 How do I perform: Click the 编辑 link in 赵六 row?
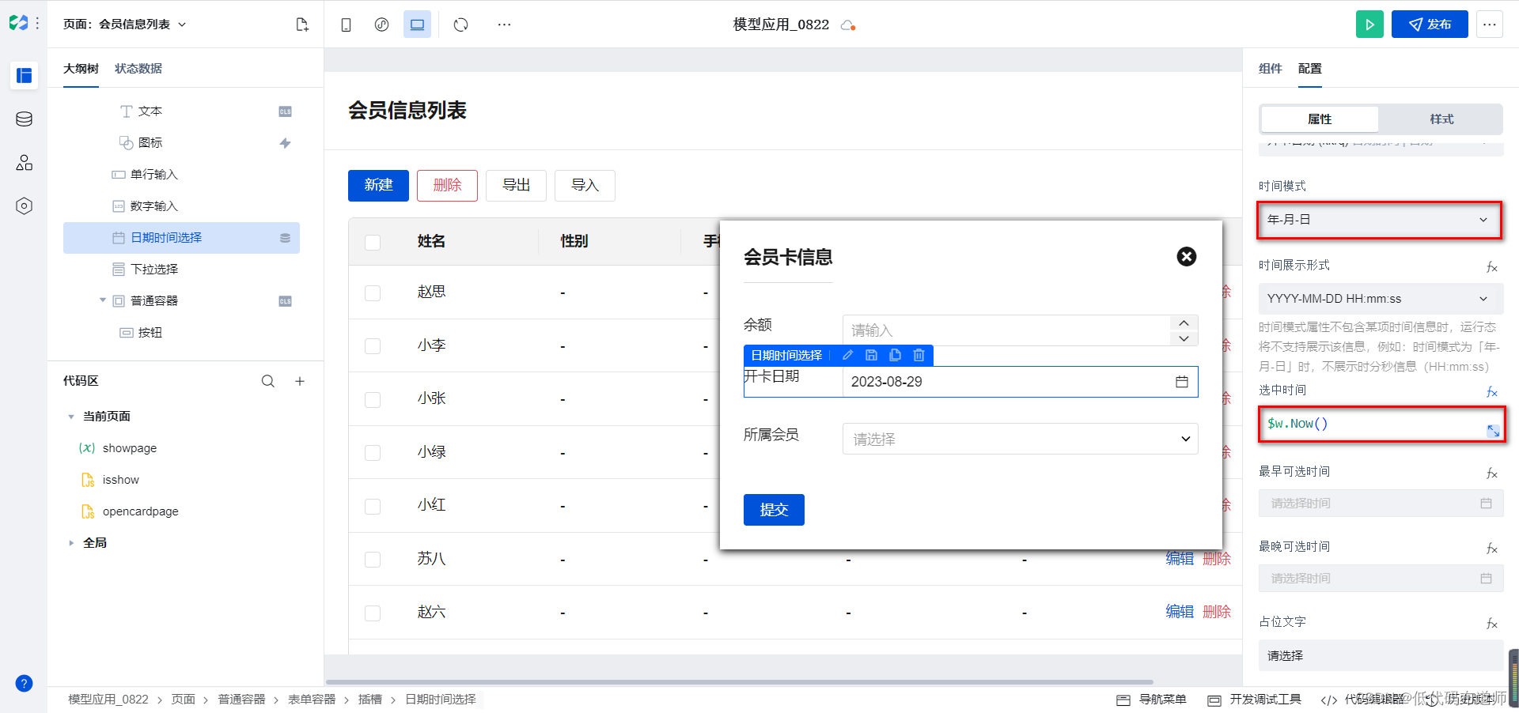pyautogui.click(x=1180, y=612)
